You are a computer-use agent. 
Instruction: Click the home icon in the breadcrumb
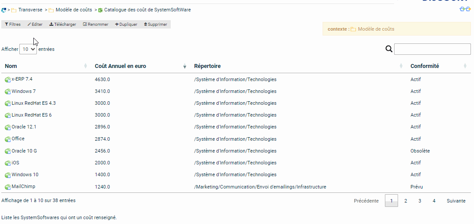[x=4, y=10]
